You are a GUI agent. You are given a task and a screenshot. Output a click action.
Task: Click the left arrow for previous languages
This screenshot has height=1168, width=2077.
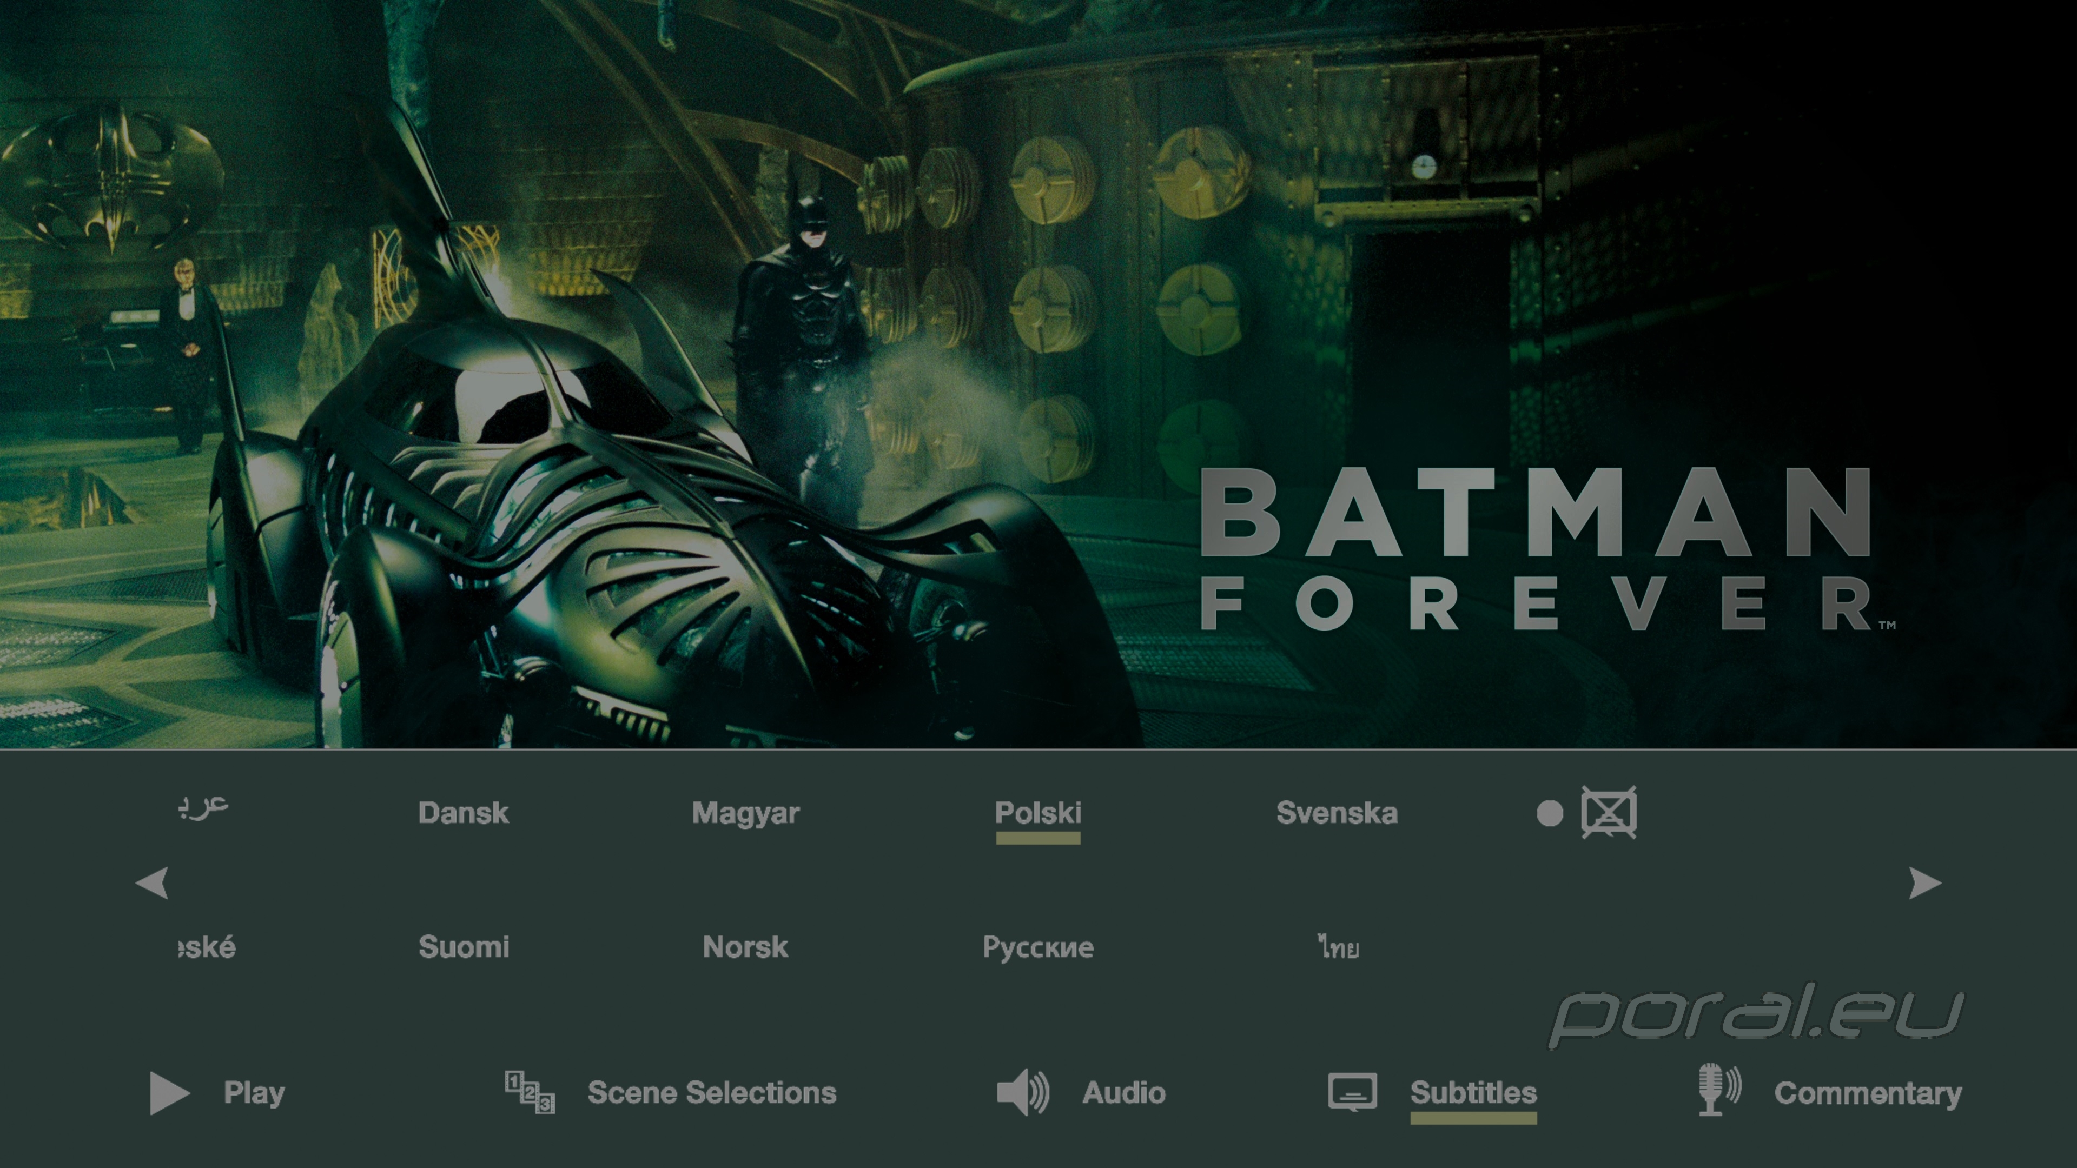pos(151,882)
